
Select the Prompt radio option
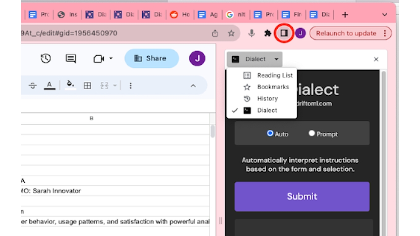pos(312,133)
